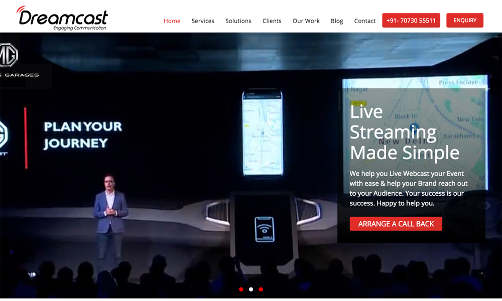The width and height of the screenshot is (502, 301).
Task: Visit the Blog link
Action: [x=337, y=21]
